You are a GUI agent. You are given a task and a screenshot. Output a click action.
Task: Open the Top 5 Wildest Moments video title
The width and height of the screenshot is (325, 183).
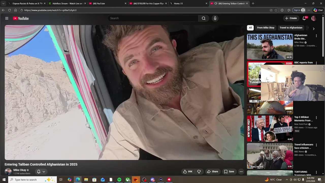pos(303,119)
